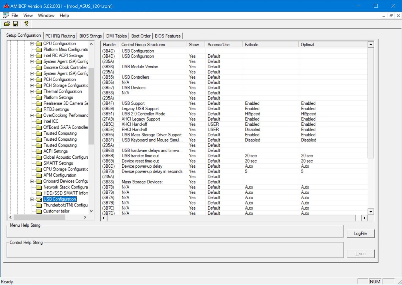
Task: Click the SMART Settings folder icon
Action: 39,163
